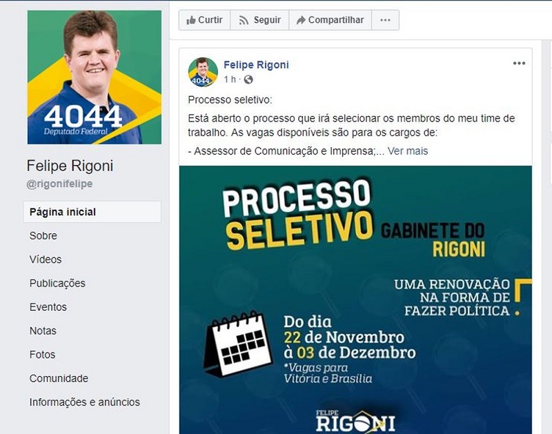Open the post options three-dot menu

coord(519,63)
